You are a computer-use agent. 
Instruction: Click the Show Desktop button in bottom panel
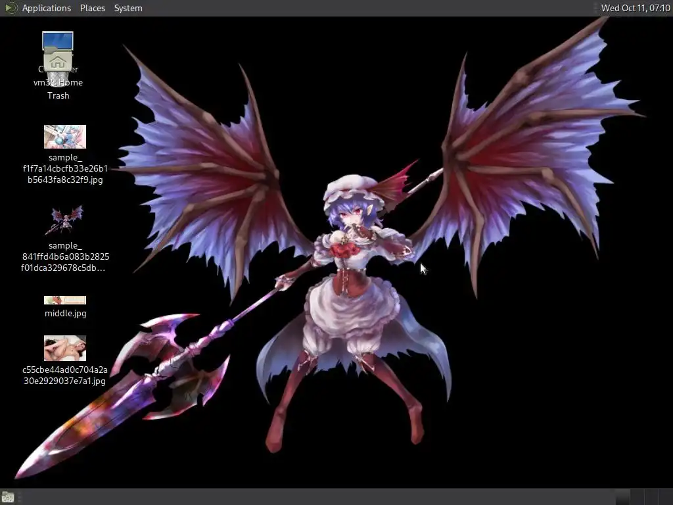tap(8, 497)
